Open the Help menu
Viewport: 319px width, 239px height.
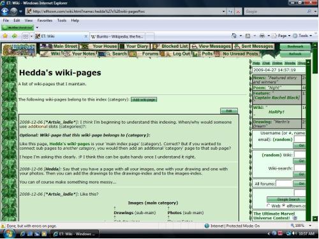pyautogui.click(x=75, y=20)
